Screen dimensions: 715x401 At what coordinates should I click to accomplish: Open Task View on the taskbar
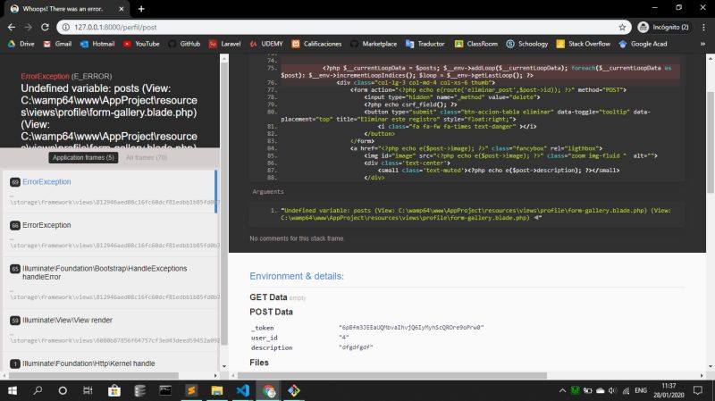click(88, 390)
